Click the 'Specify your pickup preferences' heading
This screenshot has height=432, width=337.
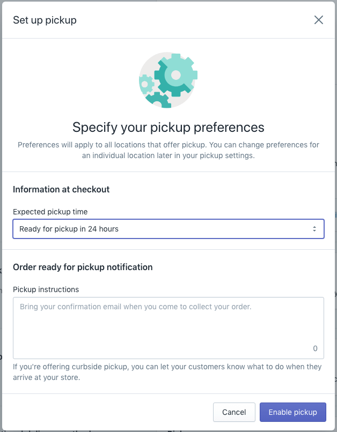pos(168,127)
